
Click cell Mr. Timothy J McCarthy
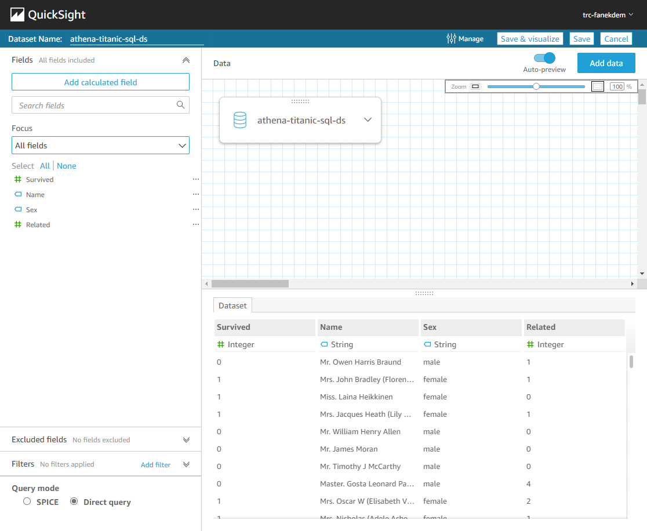pyautogui.click(x=360, y=466)
